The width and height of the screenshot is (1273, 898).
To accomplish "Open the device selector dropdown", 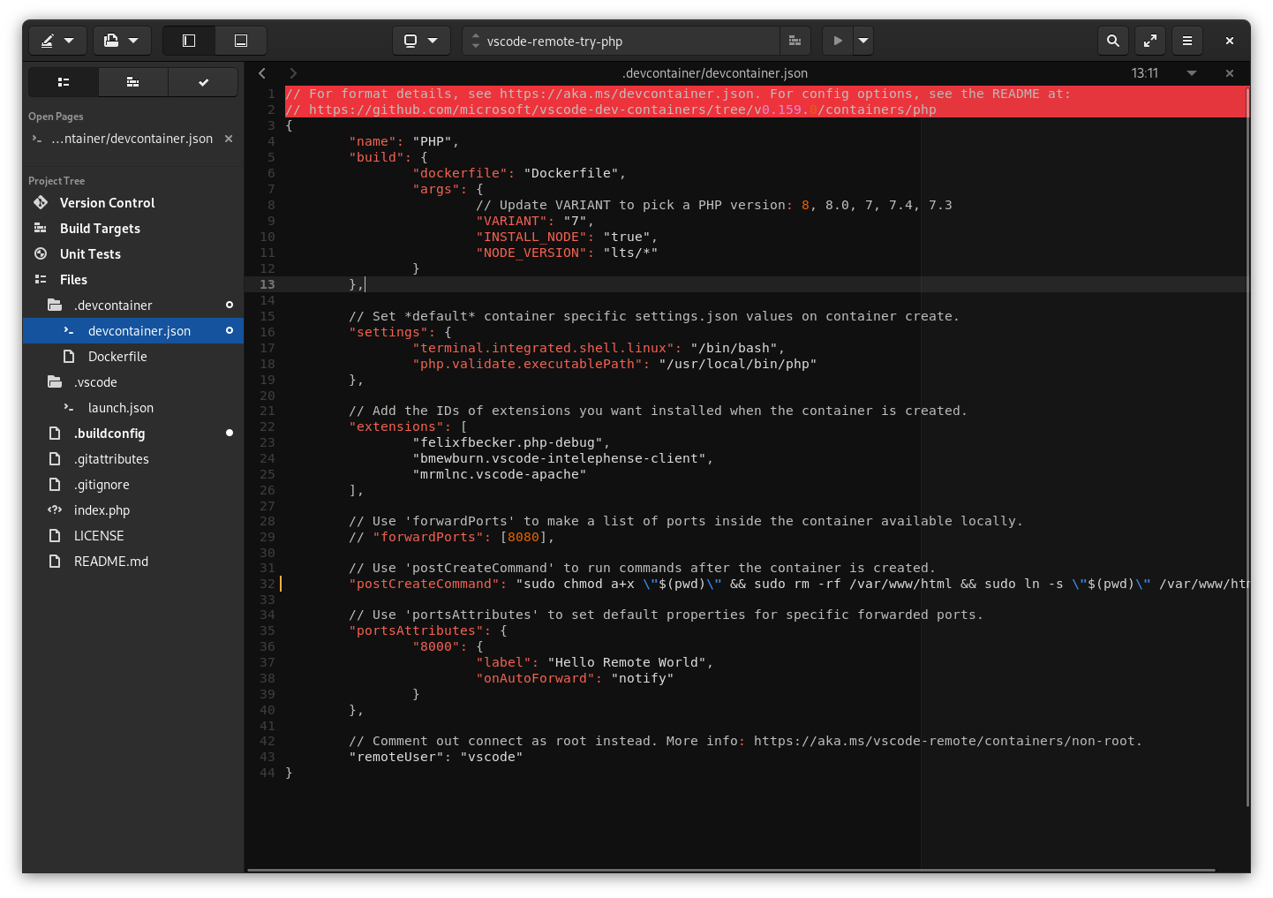I will point(421,41).
